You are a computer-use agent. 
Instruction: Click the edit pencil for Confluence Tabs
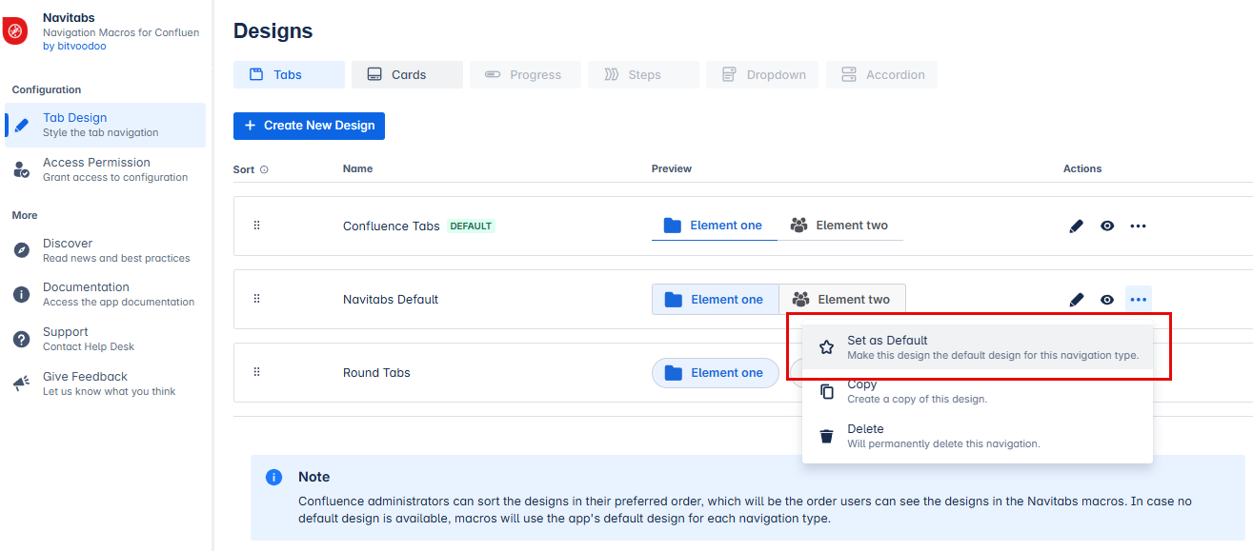tap(1076, 226)
